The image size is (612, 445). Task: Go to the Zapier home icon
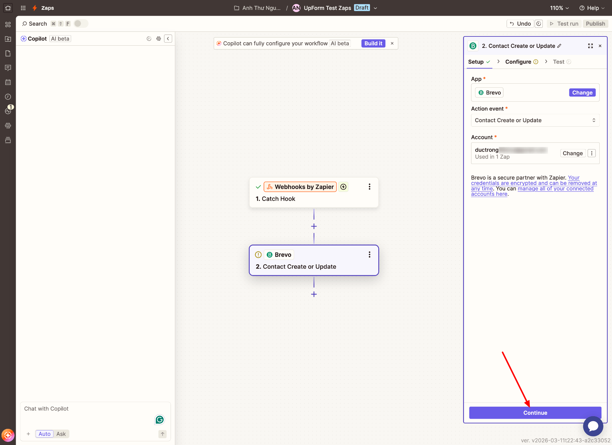click(8, 8)
